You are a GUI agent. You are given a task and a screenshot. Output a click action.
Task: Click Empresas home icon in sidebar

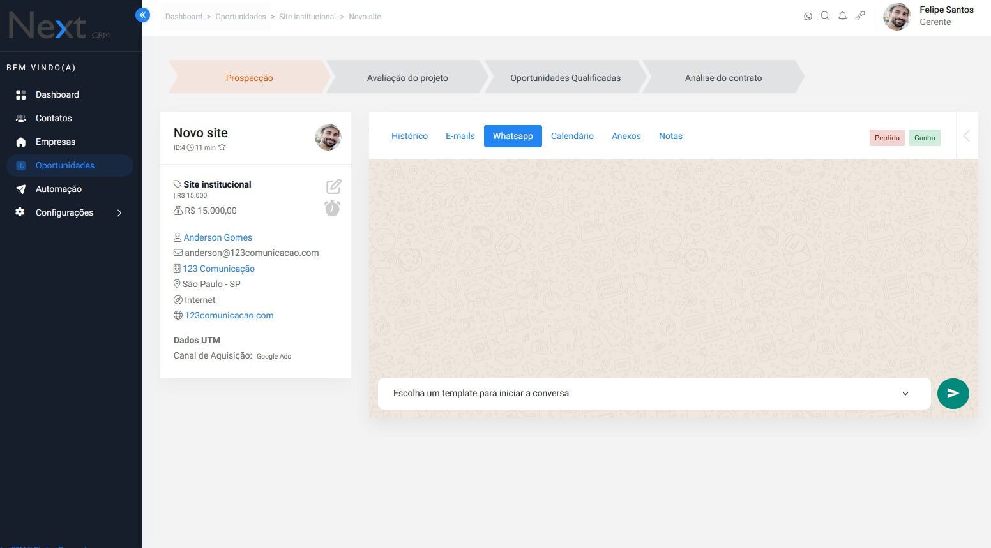[21, 142]
